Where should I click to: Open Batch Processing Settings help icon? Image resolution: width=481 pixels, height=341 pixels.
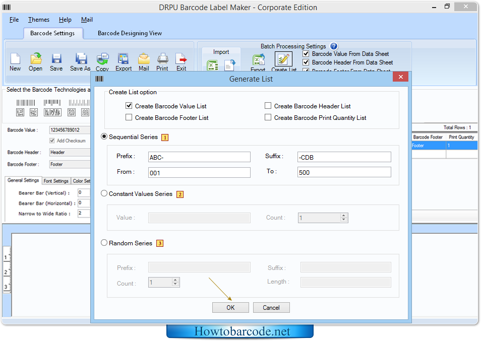pyautogui.click(x=334, y=46)
